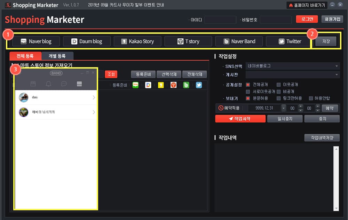Click the work log scrollbar down arrow
Screen dimensions: 348x220
point(336,208)
